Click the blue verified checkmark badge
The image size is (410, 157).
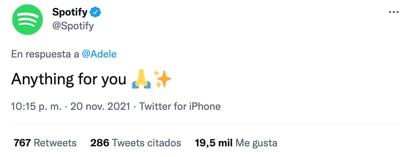tap(95, 13)
